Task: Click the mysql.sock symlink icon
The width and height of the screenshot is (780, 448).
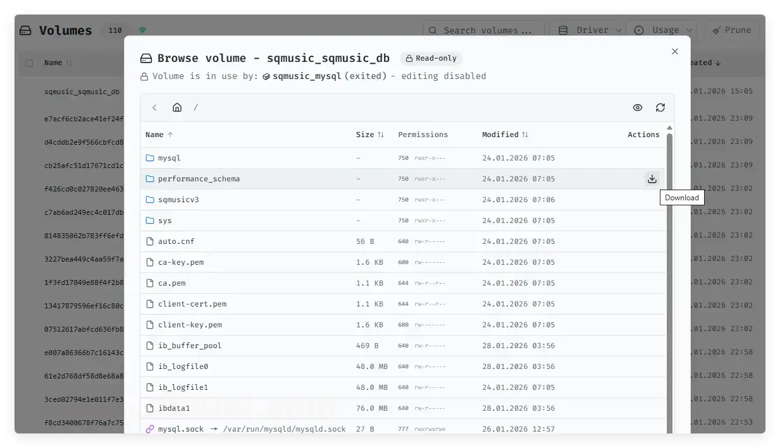Action: 150,429
